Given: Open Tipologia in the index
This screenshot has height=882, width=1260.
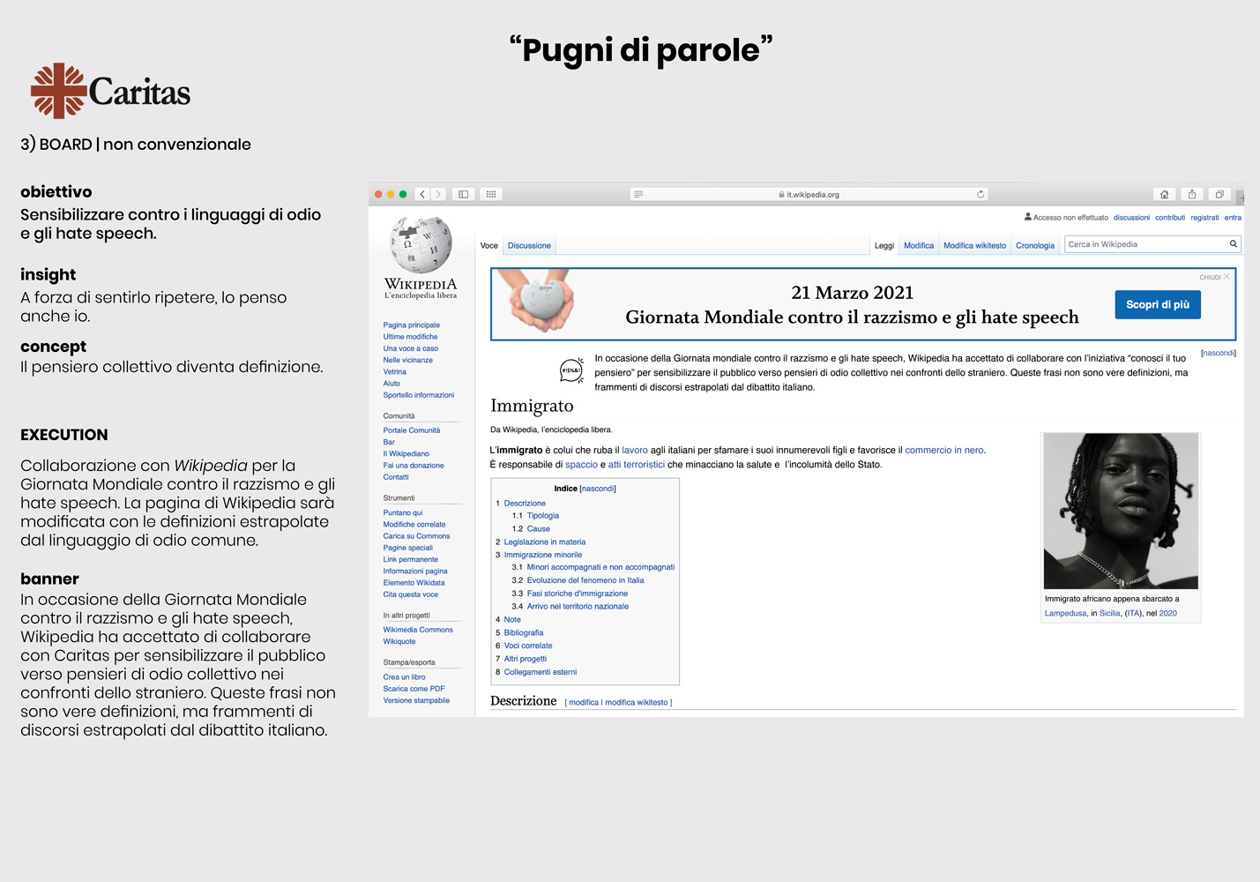Looking at the screenshot, I should 542,516.
